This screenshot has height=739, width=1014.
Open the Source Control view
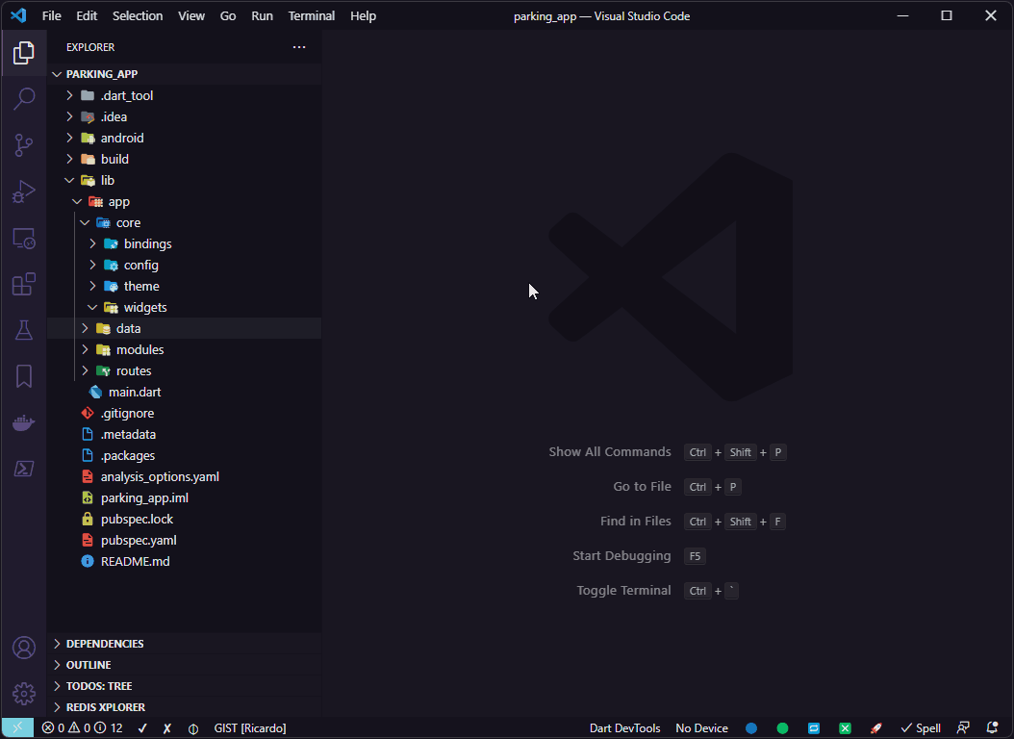[x=24, y=145]
